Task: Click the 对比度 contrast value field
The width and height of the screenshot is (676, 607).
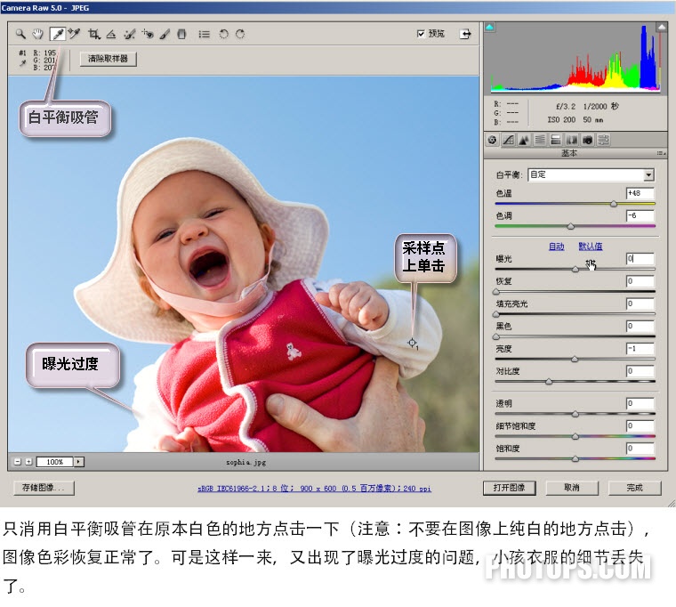Action: point(640,371)
